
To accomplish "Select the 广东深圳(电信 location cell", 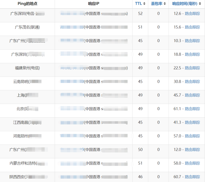I will pos(27,15).
